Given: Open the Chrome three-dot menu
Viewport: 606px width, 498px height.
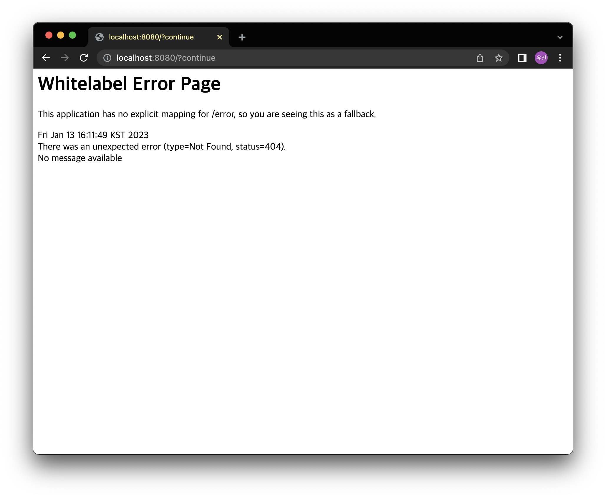Looking at the screenshot, I should pyautogui.click(x=560, y=58).
